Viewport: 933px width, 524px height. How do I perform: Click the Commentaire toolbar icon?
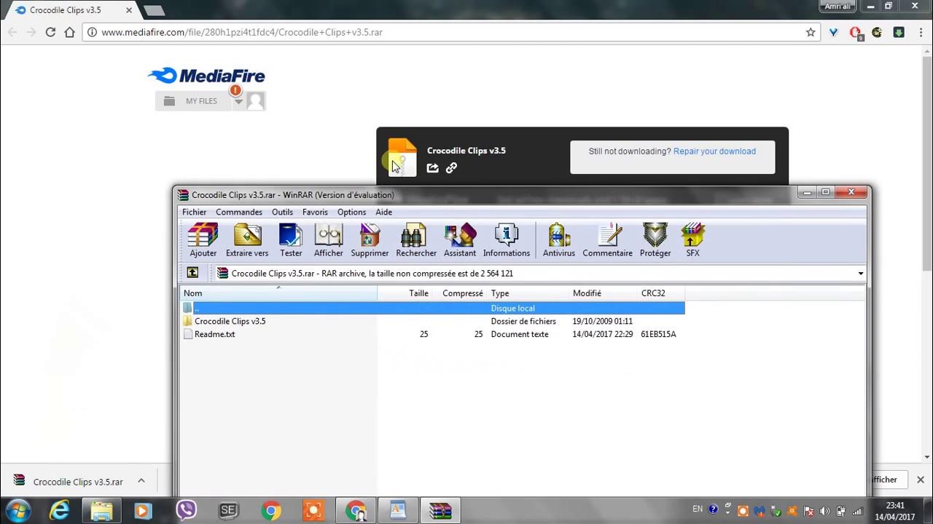(x=608, y=240)
